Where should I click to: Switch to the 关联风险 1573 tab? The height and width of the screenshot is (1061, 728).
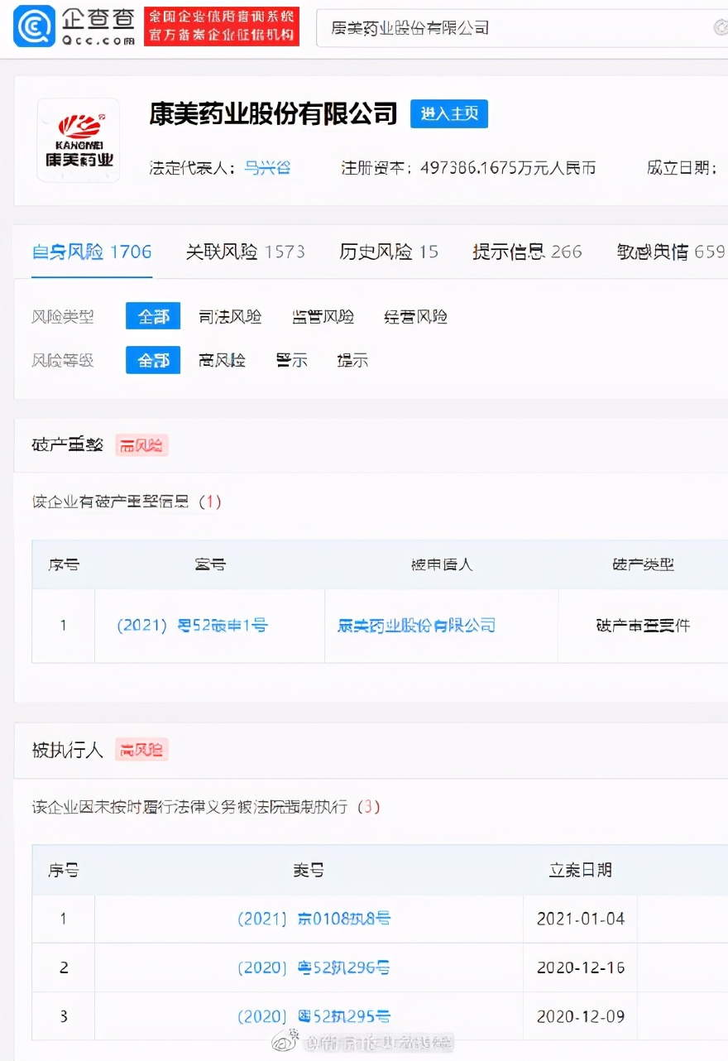245,252
